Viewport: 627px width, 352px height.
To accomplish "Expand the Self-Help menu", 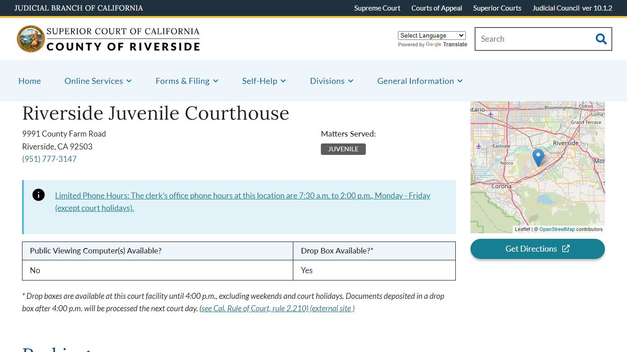I will (x=264, y=81).
